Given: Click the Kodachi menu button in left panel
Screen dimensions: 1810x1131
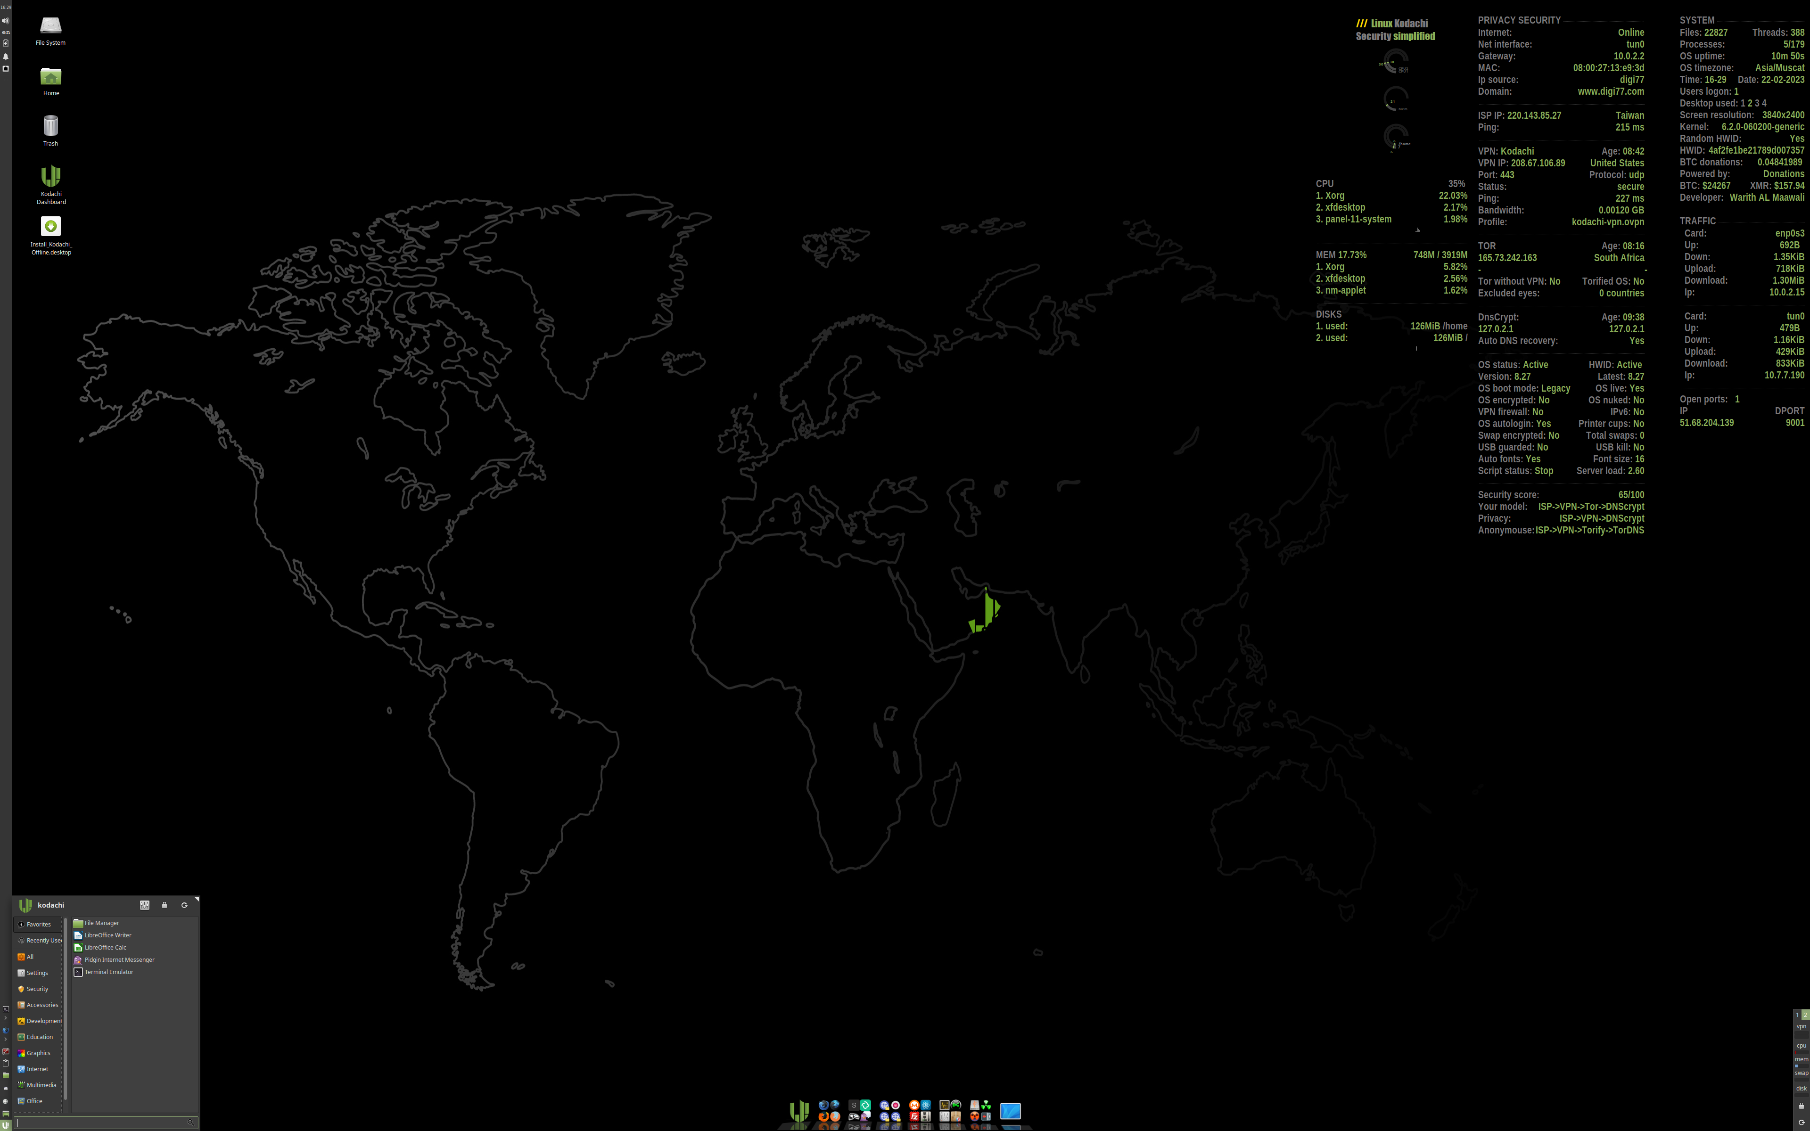Looking at the screenshot, I should pos(6,1124).
